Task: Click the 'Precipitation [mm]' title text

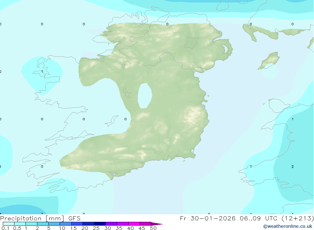Action: click(32, 218)
